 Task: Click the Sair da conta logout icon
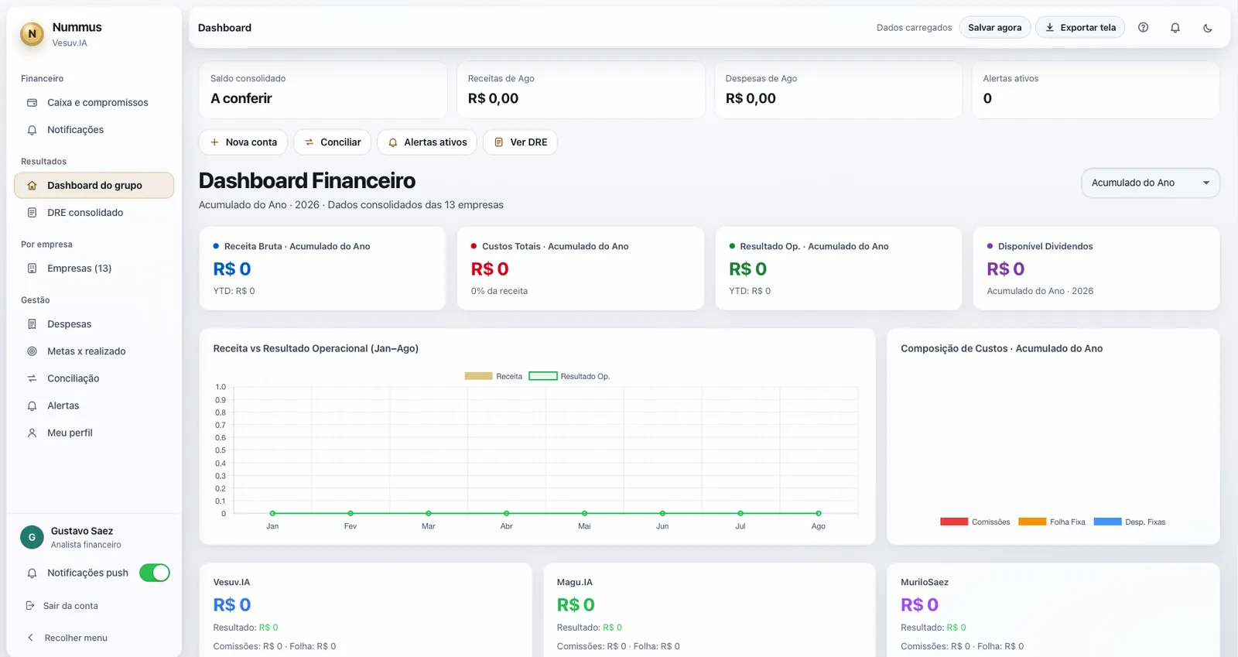(30, 605)
